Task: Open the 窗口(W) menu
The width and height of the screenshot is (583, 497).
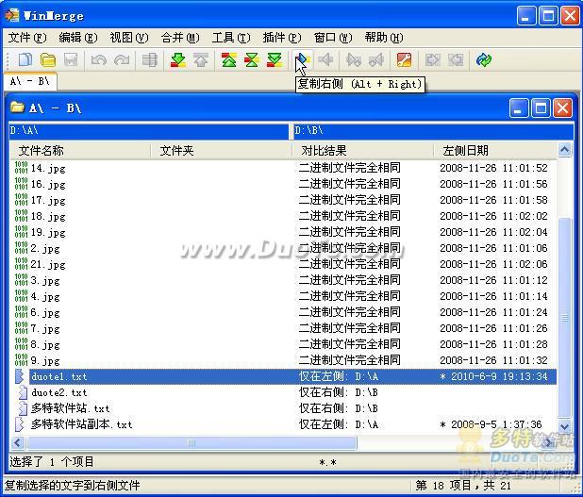Action: point(333,38)
